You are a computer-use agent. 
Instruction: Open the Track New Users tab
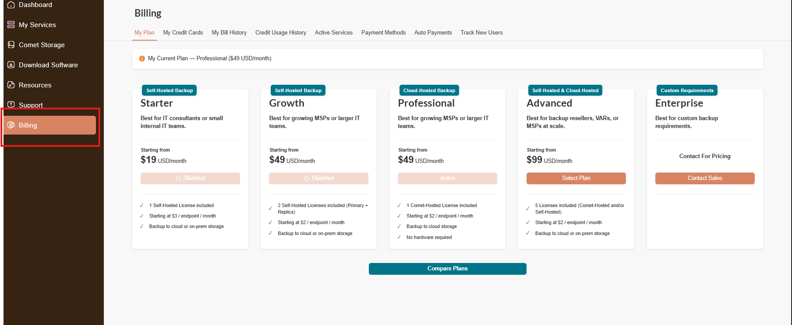tap(481, 33)
